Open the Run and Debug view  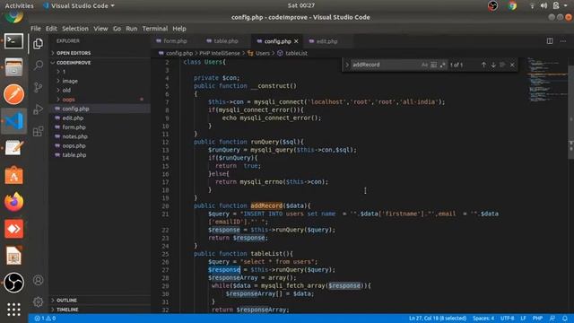(x=38, y=109)
